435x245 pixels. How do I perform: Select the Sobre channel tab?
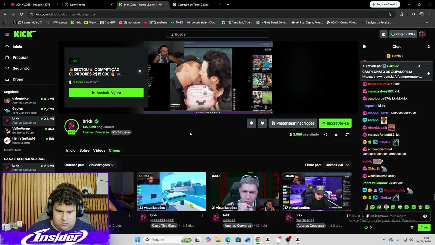84,150
